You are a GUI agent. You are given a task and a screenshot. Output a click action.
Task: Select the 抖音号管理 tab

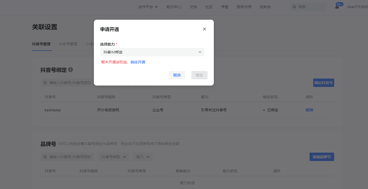pyautogui.click(x=41, y=44)
